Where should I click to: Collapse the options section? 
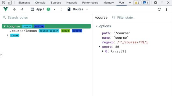(97, 26)
